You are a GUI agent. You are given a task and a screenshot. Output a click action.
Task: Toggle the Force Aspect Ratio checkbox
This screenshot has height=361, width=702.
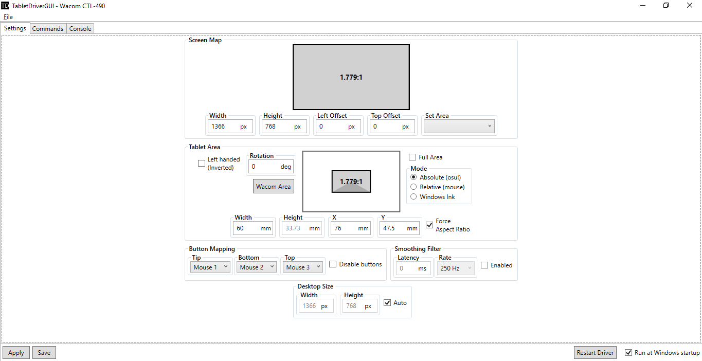pos(429,225)
